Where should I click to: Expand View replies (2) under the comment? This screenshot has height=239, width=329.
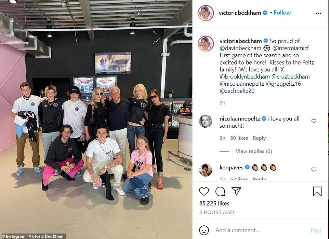(x=254, y=151)
